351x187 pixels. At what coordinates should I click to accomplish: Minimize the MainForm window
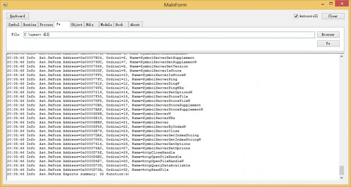322,4
